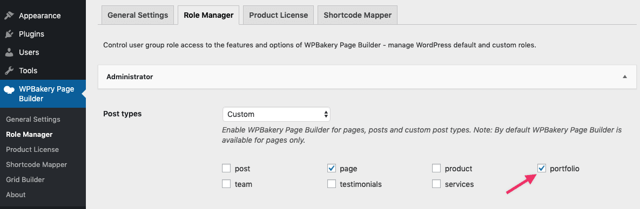640x209 pixels.
Task: Enable the post checkbox
Action: 226,168
